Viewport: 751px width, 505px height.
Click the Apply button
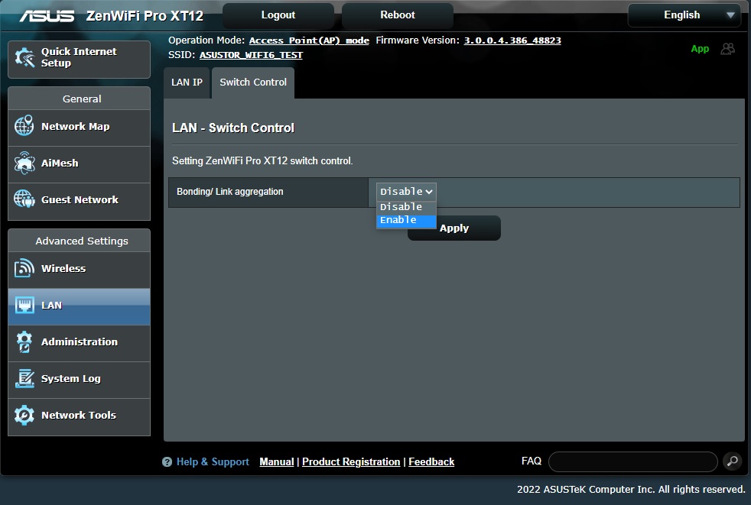454,228
